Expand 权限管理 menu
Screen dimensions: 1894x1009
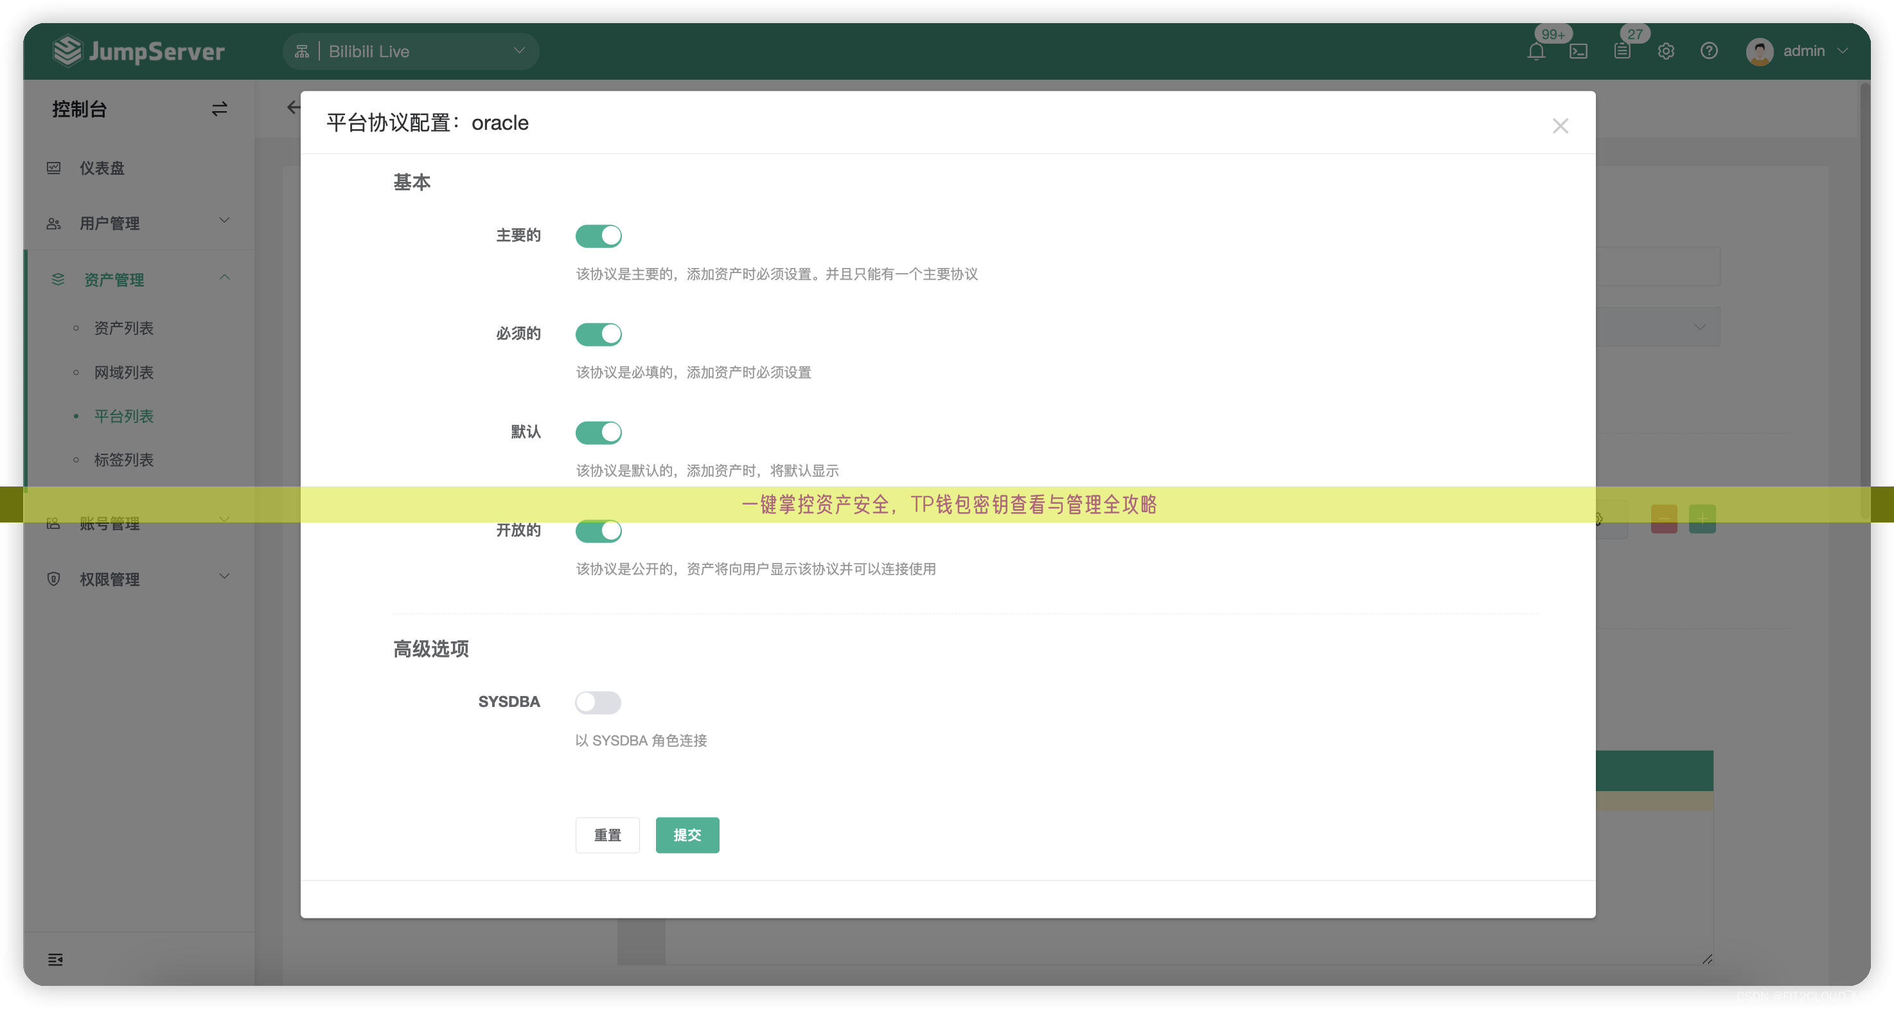(139, 579)
